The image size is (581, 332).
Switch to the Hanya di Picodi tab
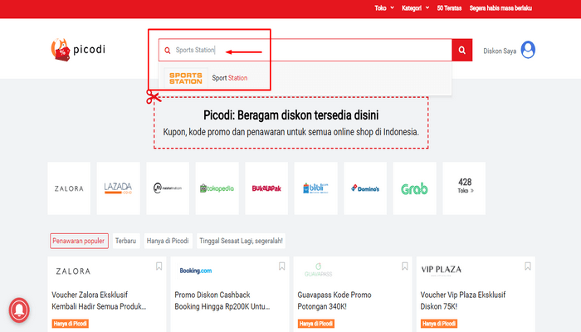pos(168,241)
